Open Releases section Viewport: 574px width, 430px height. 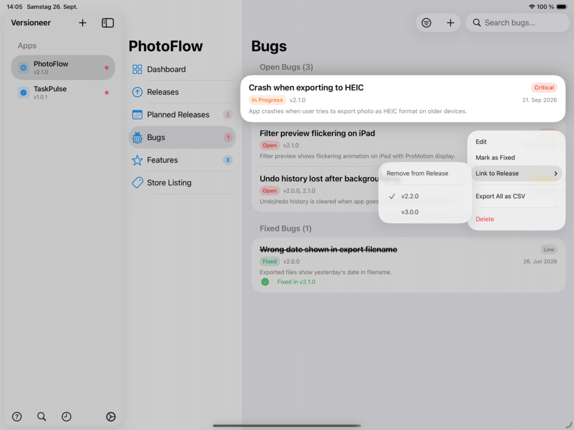[x=182, y=92]
